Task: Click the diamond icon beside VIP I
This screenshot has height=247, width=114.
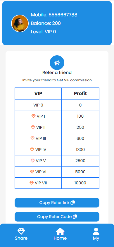Action: pyautogui.click(x=34, y=116)
